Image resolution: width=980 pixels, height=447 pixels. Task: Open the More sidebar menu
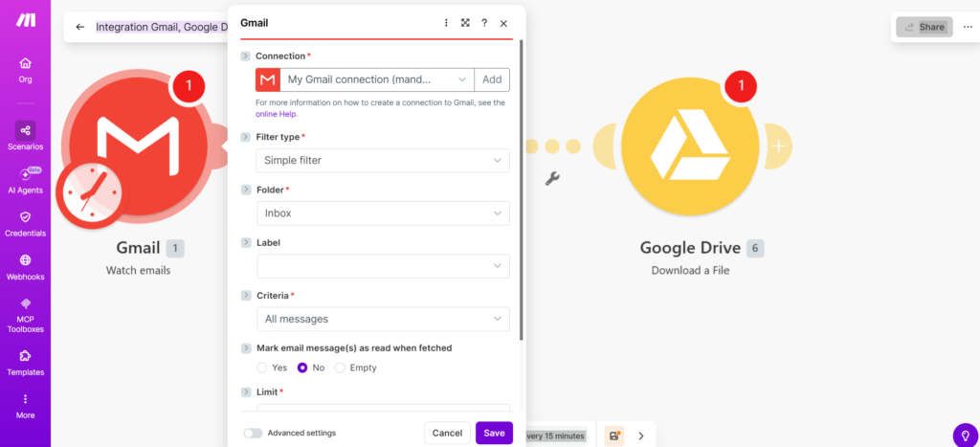pyautogui.click(x=25, y=407)
